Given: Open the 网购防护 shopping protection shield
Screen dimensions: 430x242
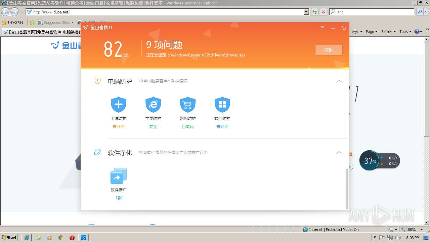Looking at the screenshot, I should 188,105.
